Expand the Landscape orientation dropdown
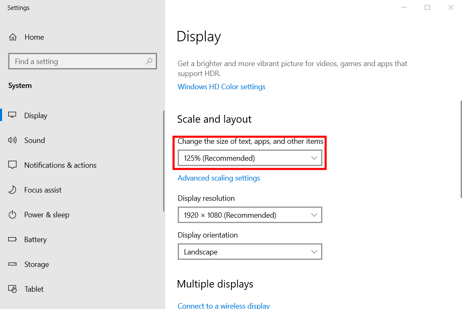Screen dimensions: 462x309 click(250, 252)
